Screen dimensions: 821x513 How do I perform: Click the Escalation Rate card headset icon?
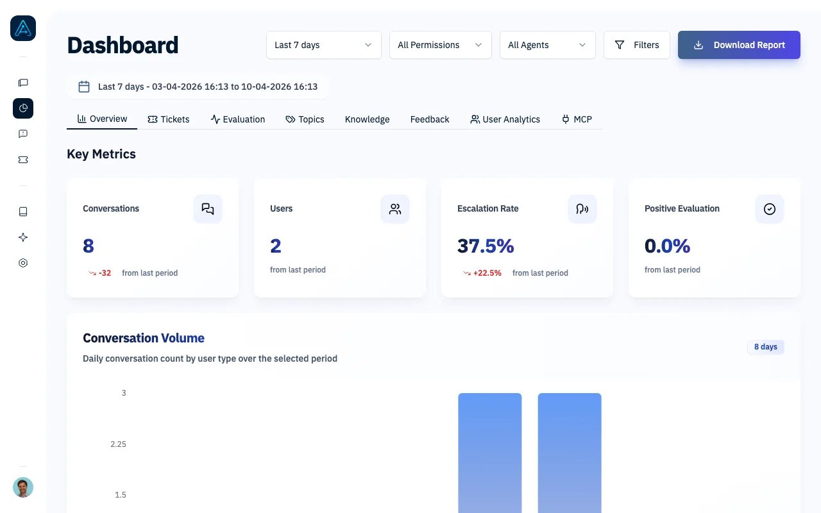click(x=582, y=209)
